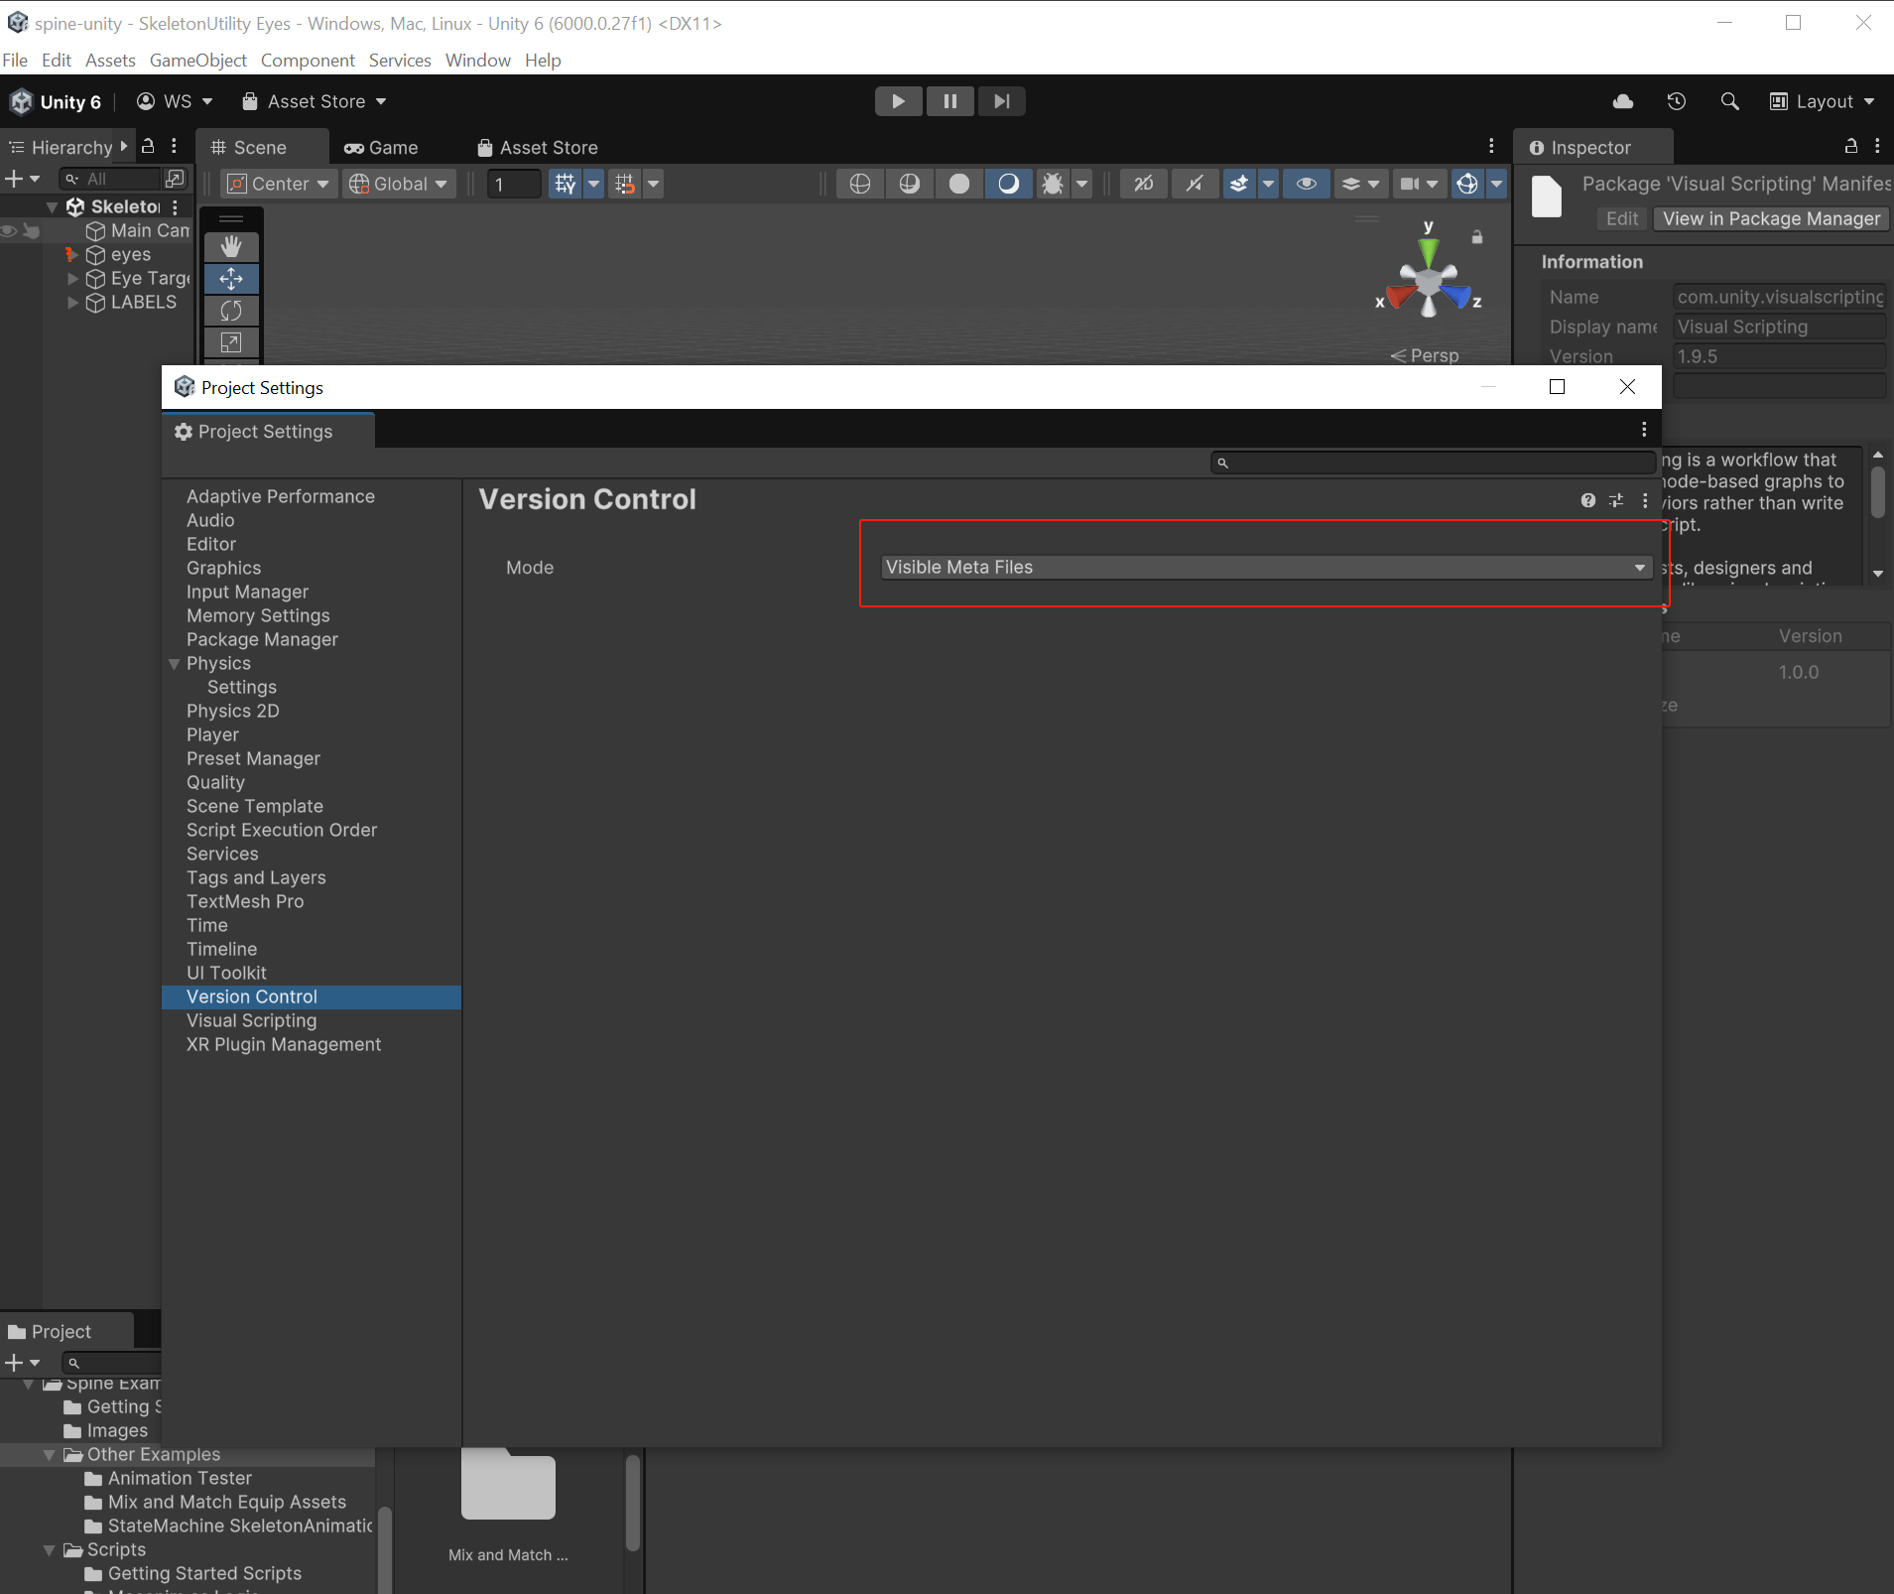Open the GameObject menu

click(198, 61)
